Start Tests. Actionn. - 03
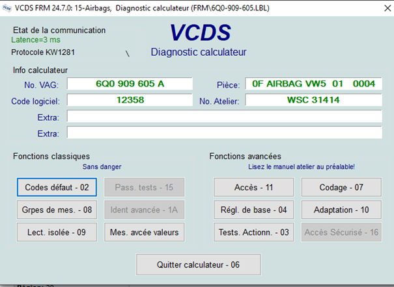 pos(254,232)
